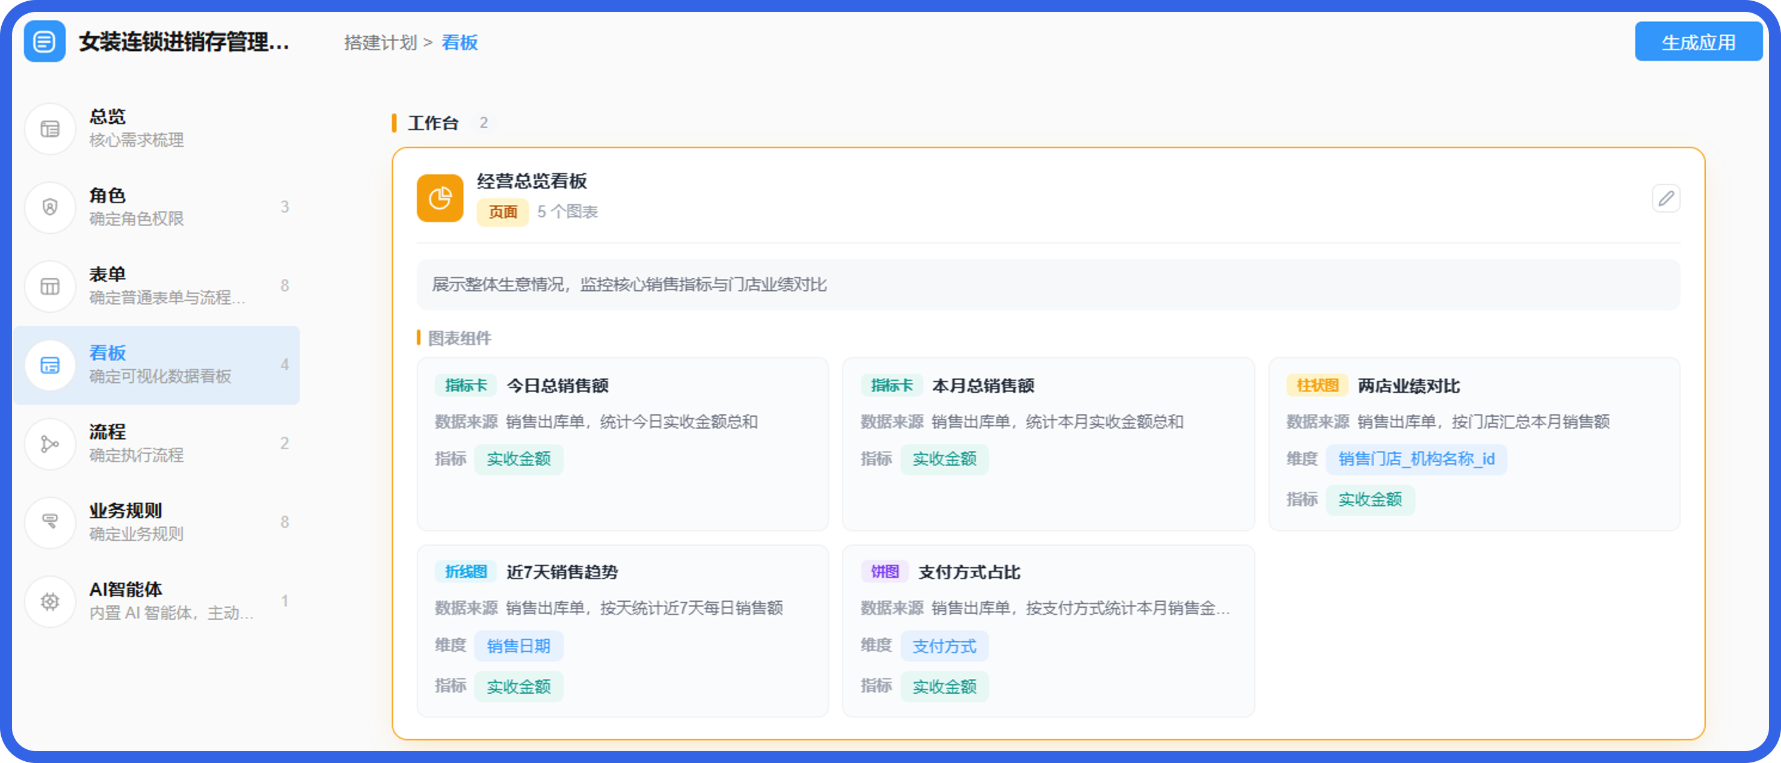Click the 折线图 chart type label
The height and width of the screenshot is (763, 1781).
pyautogui.click(x=466, y=572)
